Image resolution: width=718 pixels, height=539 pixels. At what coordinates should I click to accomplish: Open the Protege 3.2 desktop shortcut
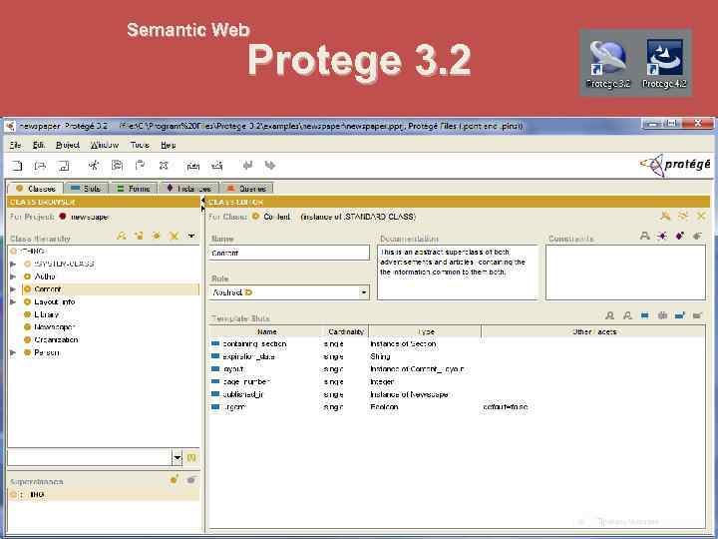608,64
